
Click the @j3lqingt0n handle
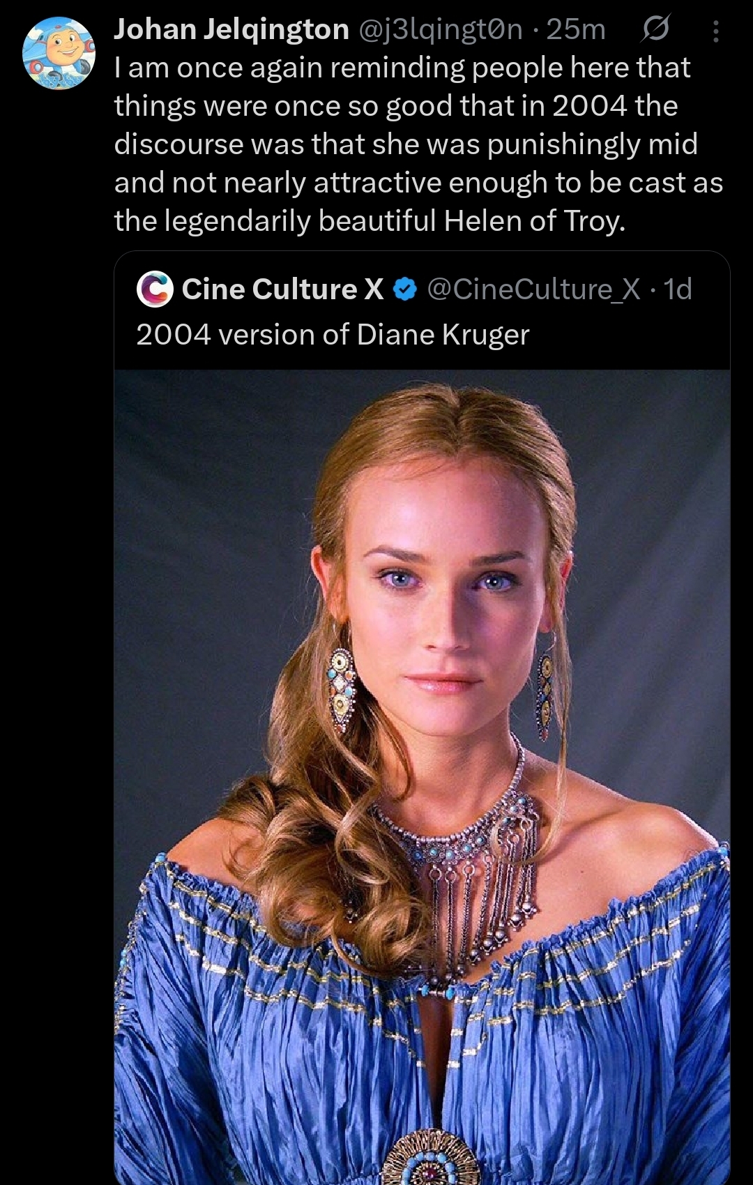(440, 29)
